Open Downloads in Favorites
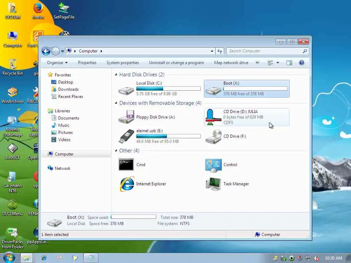The image size is (351, 263). (68, 89)
